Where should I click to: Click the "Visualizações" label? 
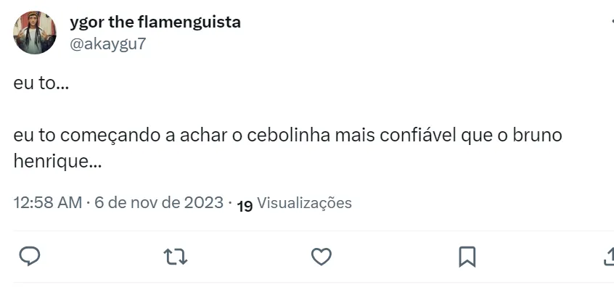point(304,203)
